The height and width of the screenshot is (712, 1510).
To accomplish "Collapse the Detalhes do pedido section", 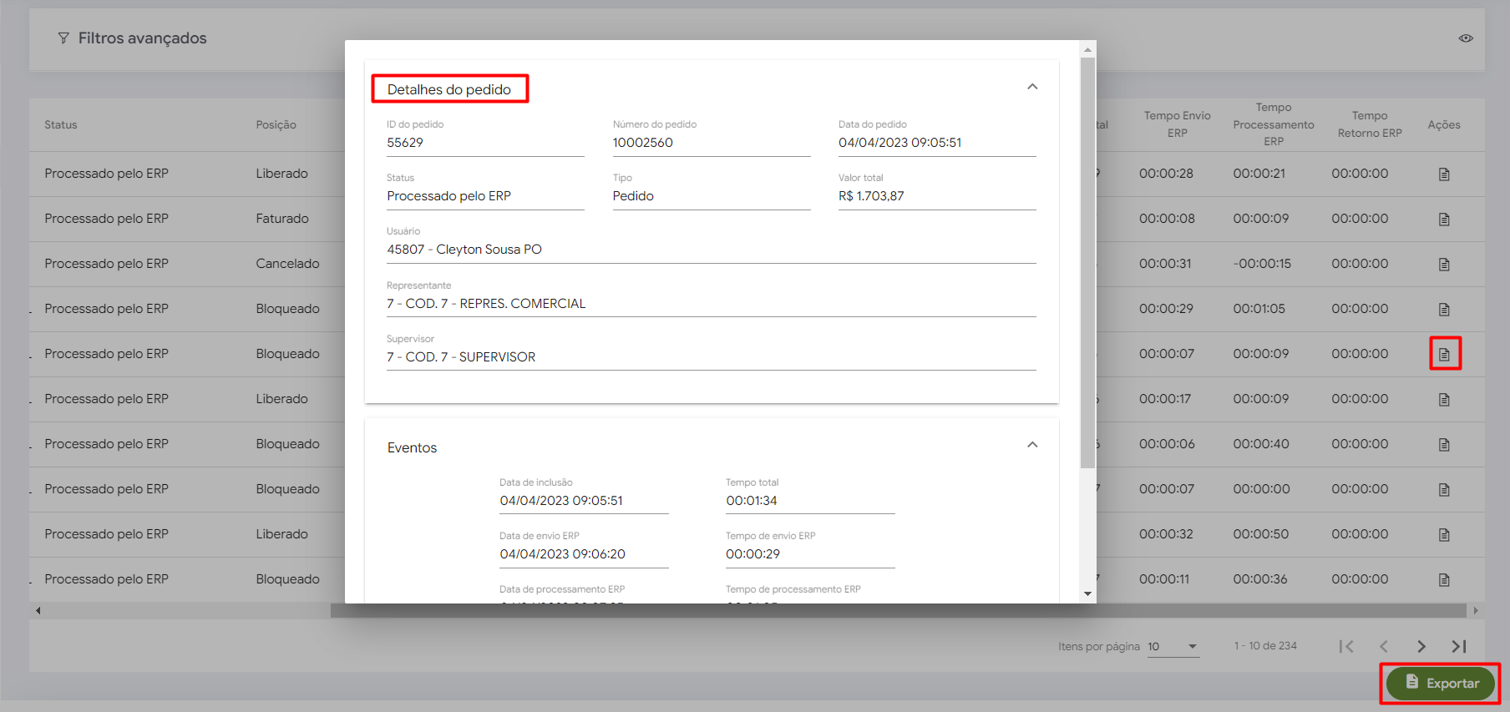I will pos(1032,87).
